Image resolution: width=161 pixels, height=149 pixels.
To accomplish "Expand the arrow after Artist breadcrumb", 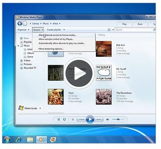I will (60, 24).
